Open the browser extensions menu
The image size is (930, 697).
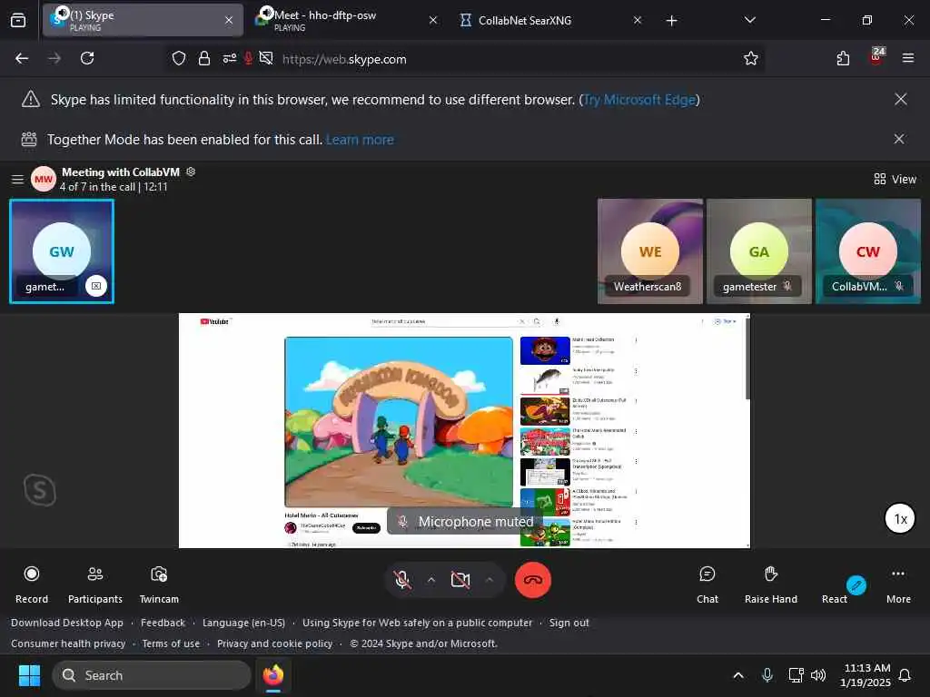(x=843, y=58)
